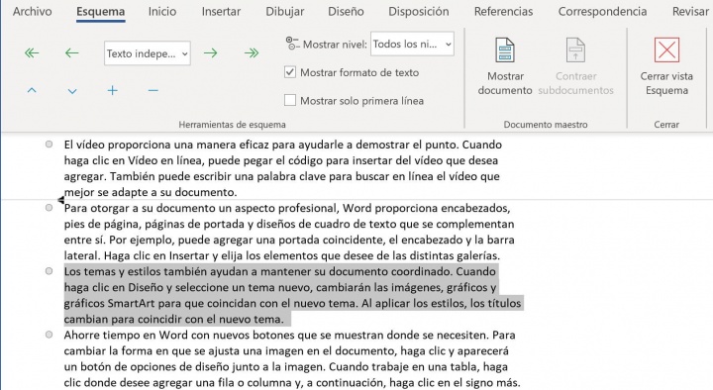This screenshot has height=390, width=713.
Task: Open the Diseño tab
Action: [346, 11]
